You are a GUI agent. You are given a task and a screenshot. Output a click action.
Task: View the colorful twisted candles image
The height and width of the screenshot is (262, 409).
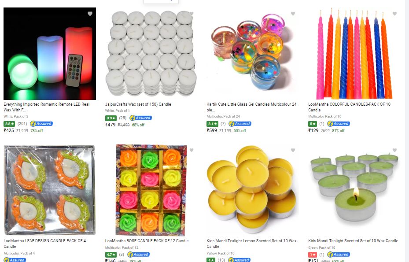tap(354, 54)
